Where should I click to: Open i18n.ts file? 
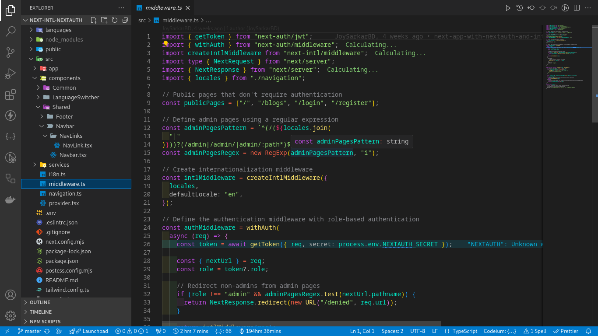(76, 174)
